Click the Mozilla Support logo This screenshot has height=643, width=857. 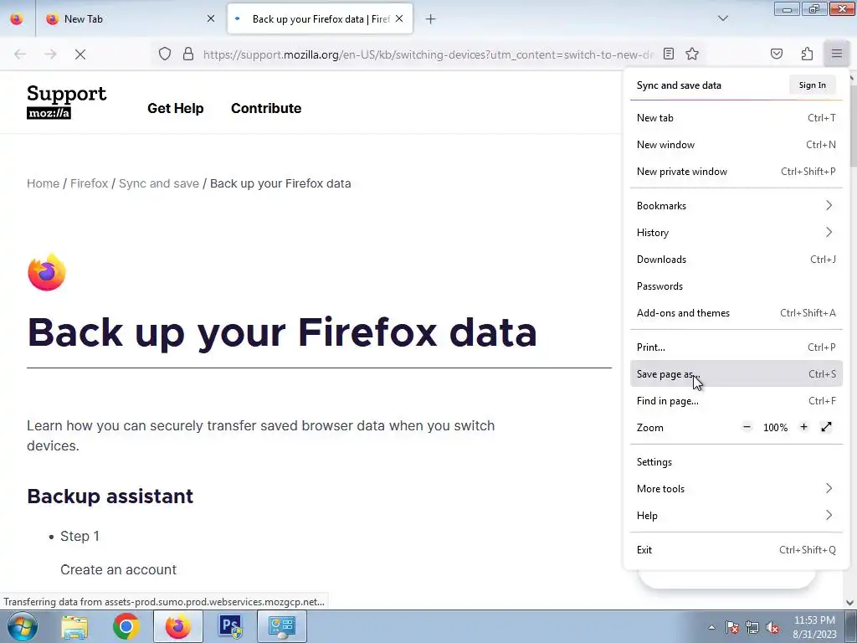(x=67, y=101)
